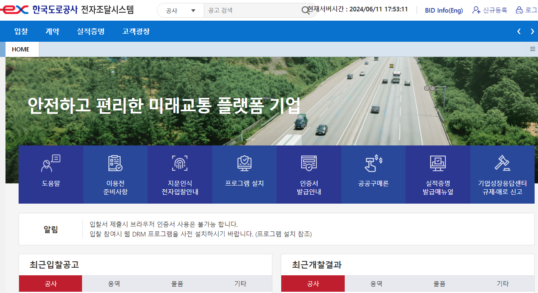Image resolution: width=538 pixels, height=293 pixels.
Task: Open the 공사 search category dropdown
Action: coord(181,10)
